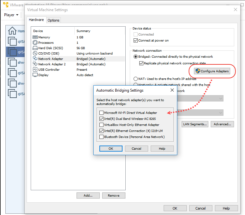245x215 pixels.
Task: Toggle the Connected checkbox
Action: [x=135, y=34]
